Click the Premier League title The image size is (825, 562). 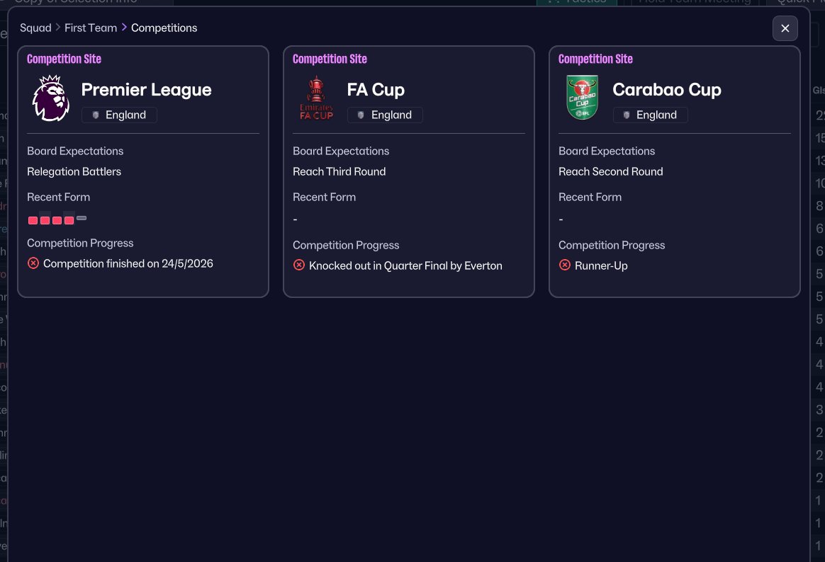[146, 90]
